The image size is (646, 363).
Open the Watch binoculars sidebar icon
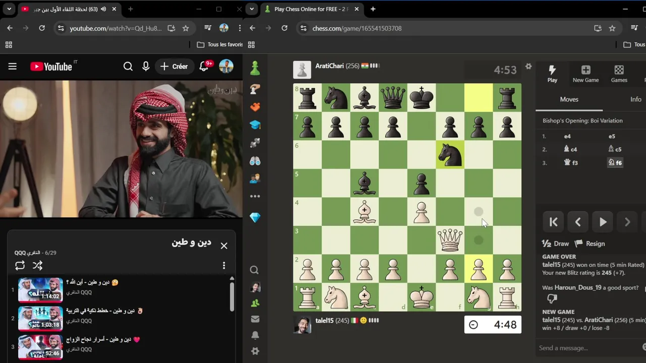pyautogui.click(x=255, y=160)
